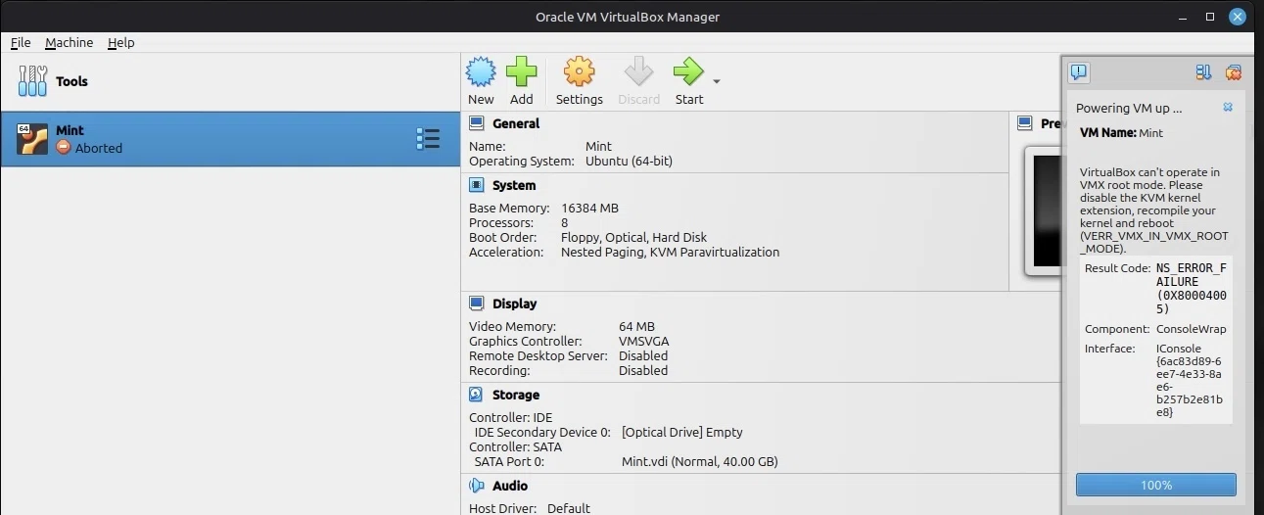Click the ConsoleWrap component value
1264x515 pixels.
point(1191,330)
